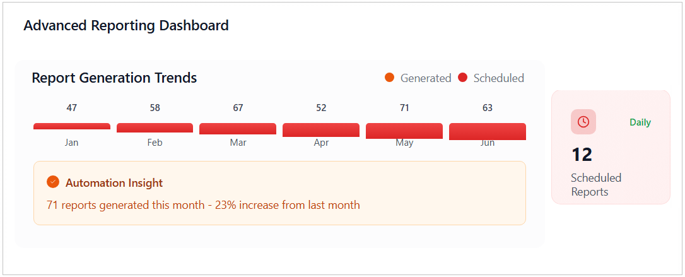The height and width of the screenshot is (277, 685).
Task: Click the Jan month axis label
Action: [x=72, y=143]
